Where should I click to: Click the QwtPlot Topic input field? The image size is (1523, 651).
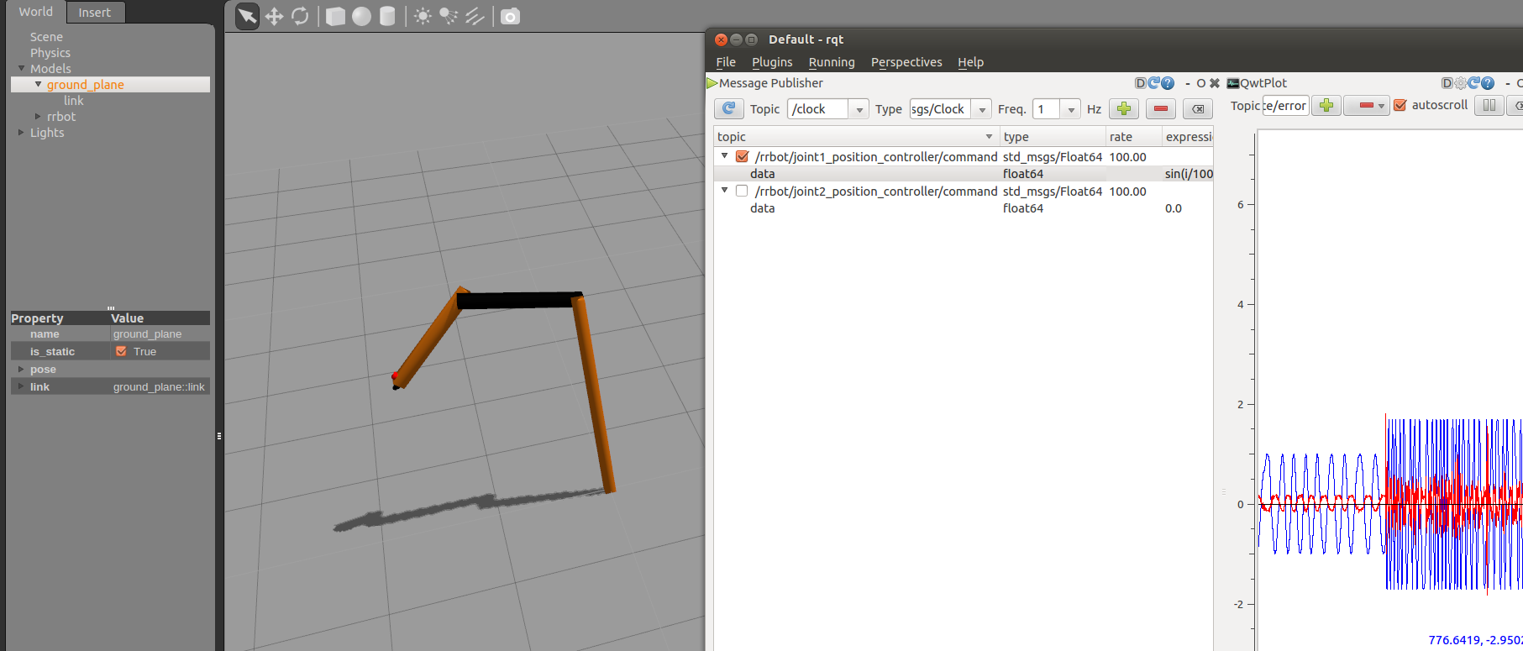pos(1285,106)
